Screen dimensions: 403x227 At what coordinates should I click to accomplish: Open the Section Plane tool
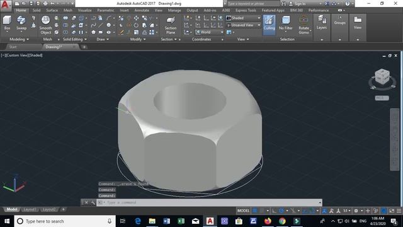171,25
